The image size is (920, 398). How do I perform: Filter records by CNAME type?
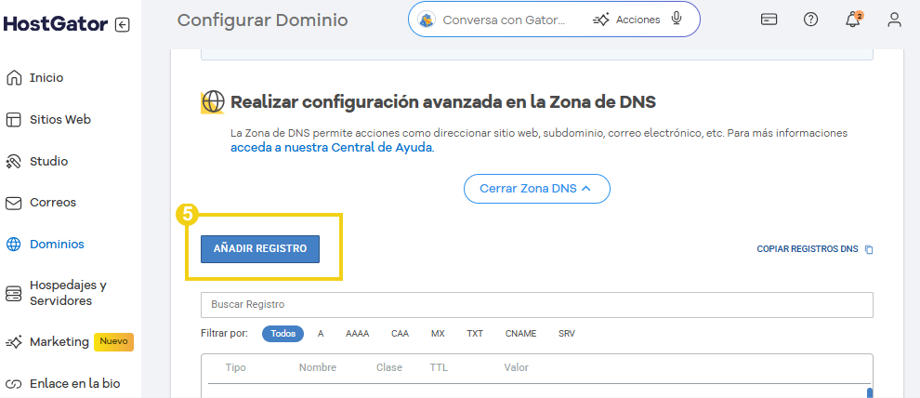pyautogui.click(x=520, y=333)
